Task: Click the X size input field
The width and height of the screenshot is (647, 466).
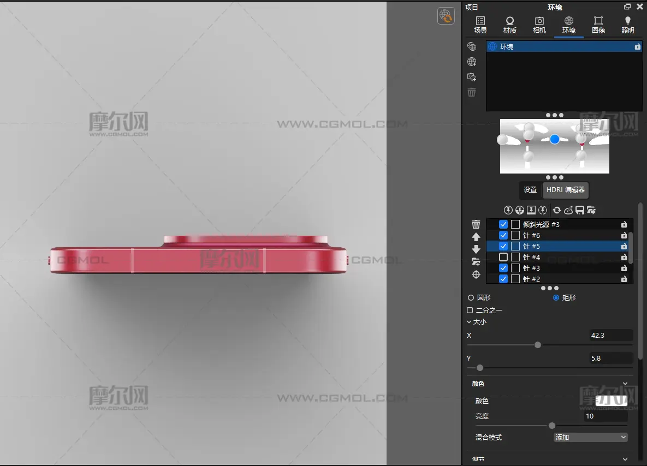Action: [x=611, y=335]
